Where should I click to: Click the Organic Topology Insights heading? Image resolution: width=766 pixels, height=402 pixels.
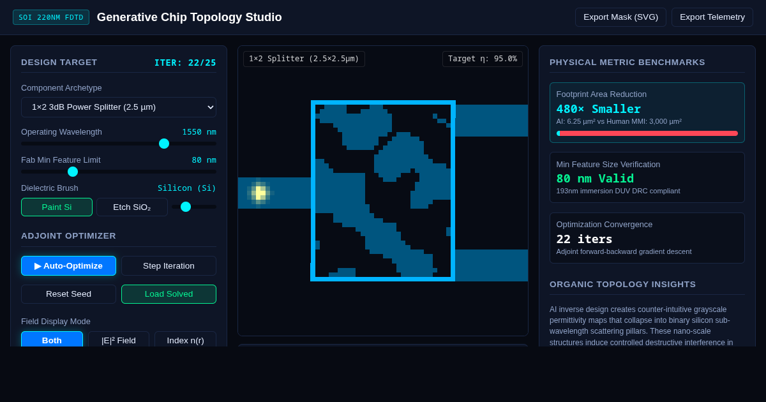coord(622,285)
